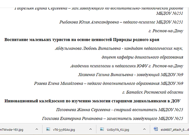
Task: Open the UcEzyl1k_KU.jpg download item
Action: tap(118, 130)
